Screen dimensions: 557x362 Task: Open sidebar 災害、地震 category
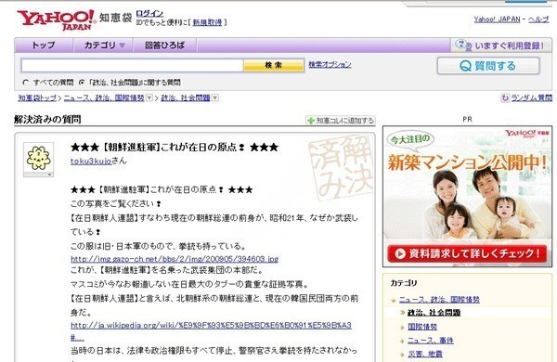tap(425, 354)
